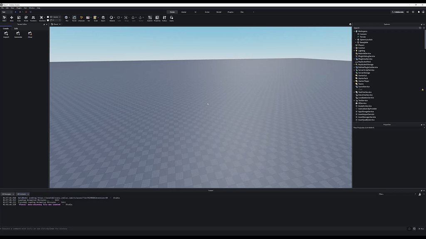
Task: Click the share icon
Action: pos(408,12)
